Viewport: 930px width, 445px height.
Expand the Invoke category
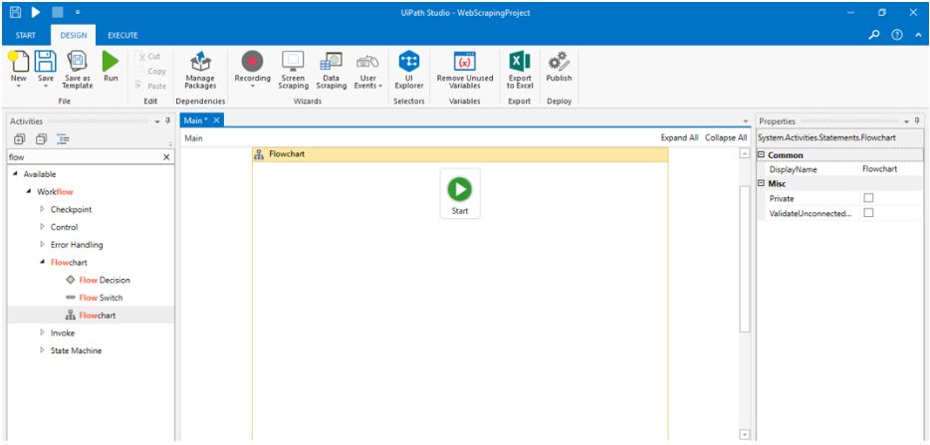(x=42, y=333)
